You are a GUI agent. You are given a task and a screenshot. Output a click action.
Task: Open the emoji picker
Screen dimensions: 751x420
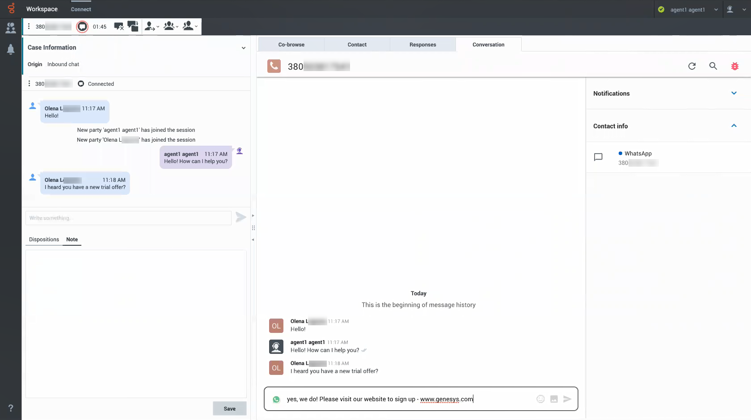[x=540, y=399]
